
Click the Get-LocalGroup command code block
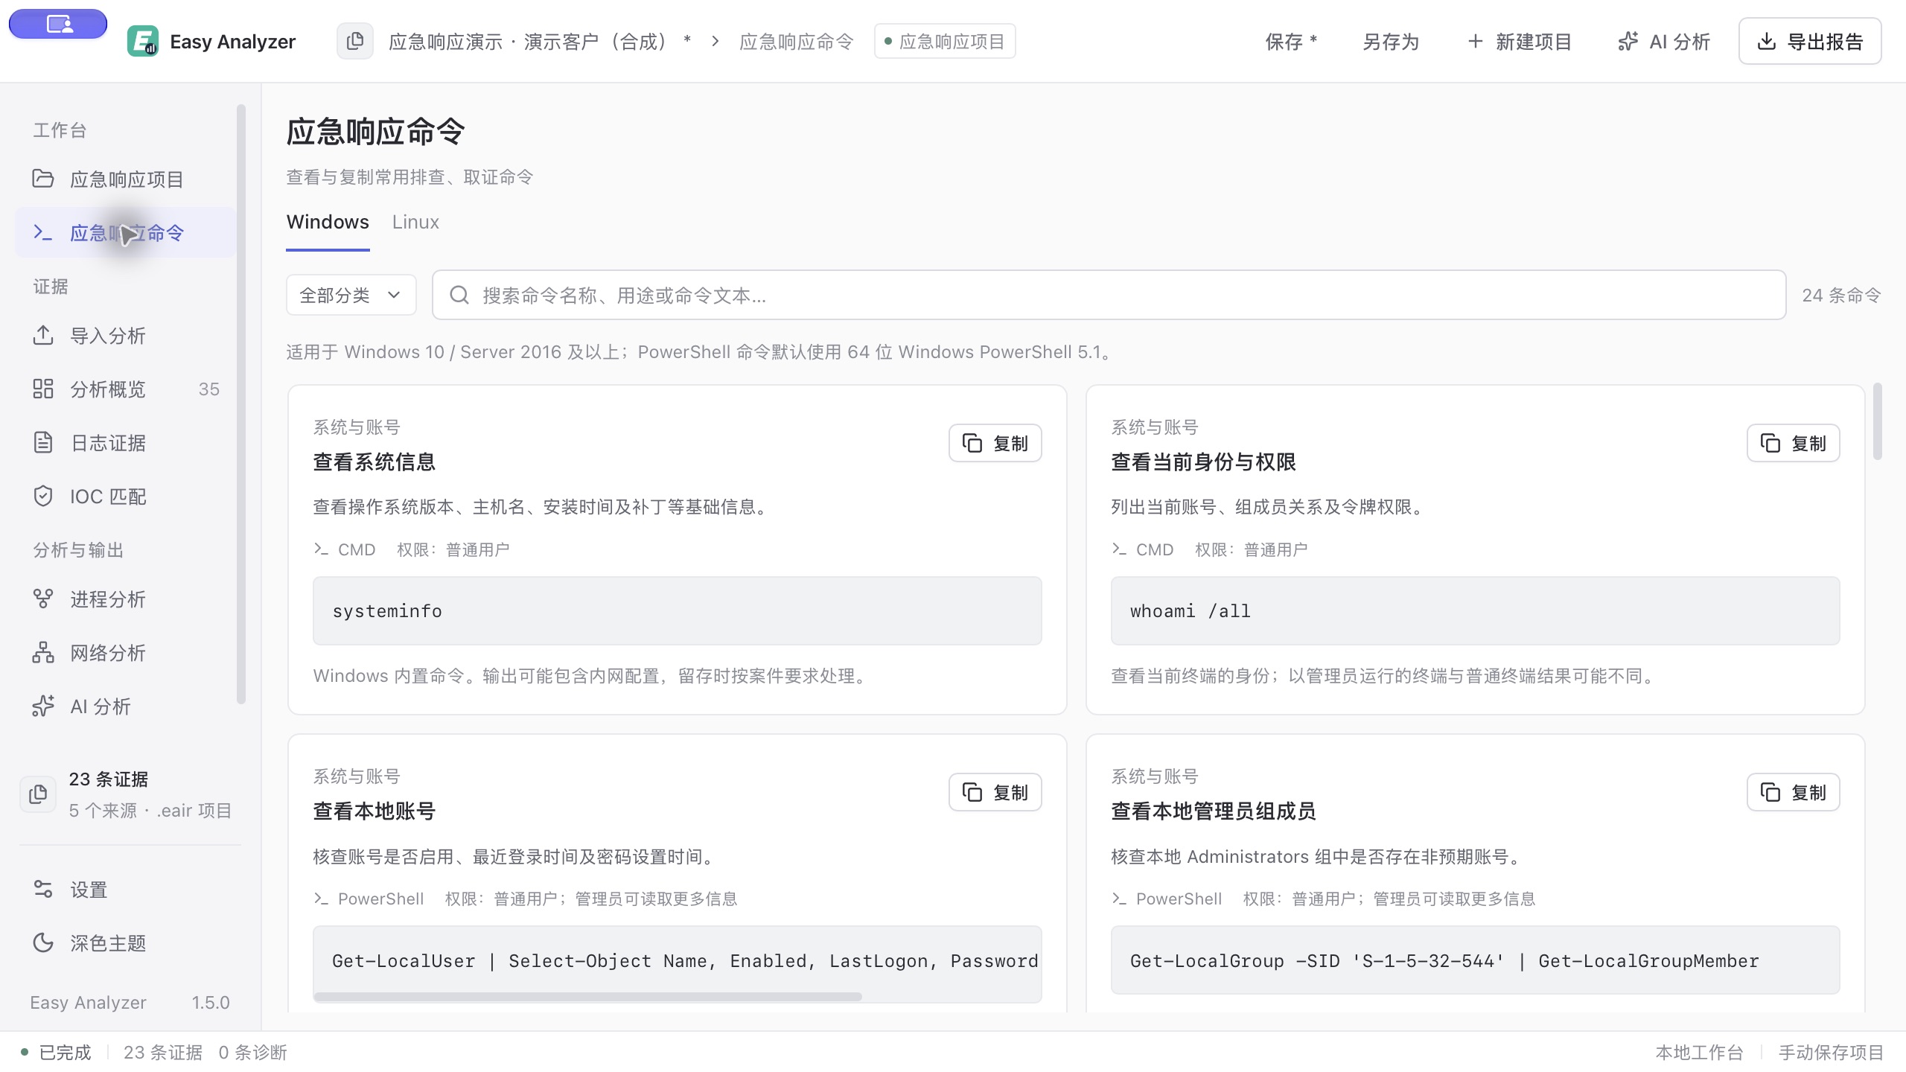coord(1475,960)
